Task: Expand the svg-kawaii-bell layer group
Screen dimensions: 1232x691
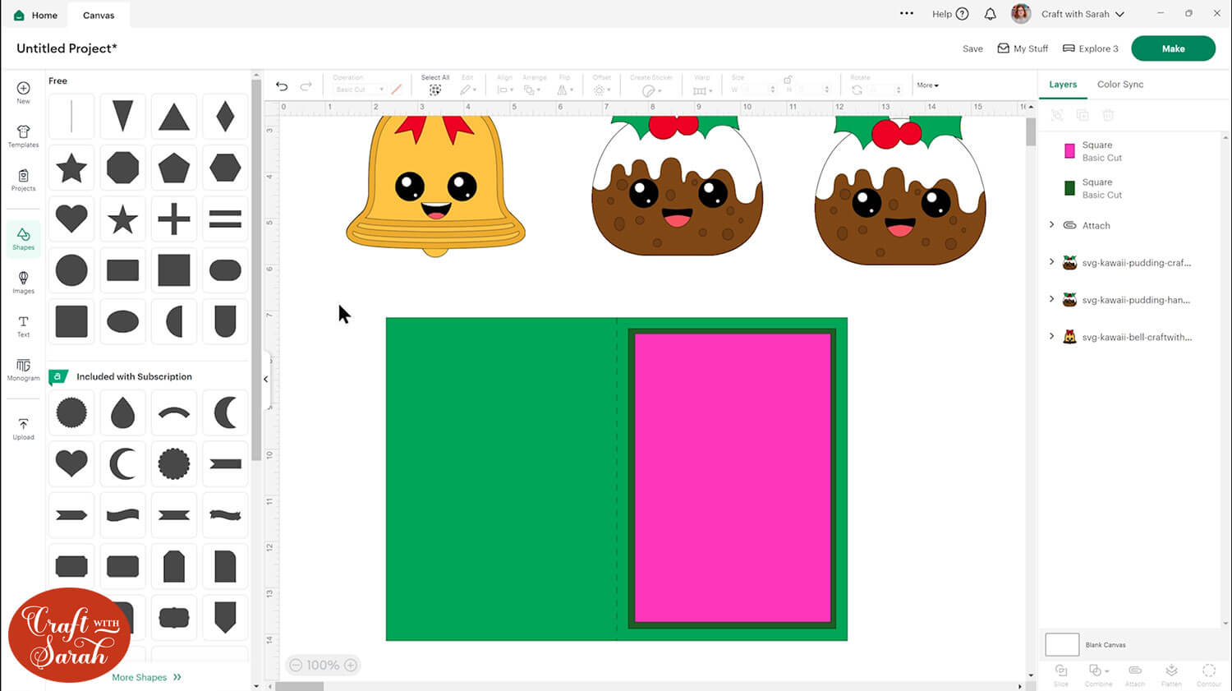Action: [x=1051, y=337]
